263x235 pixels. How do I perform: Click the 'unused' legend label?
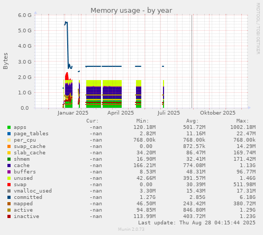[23, 178]
